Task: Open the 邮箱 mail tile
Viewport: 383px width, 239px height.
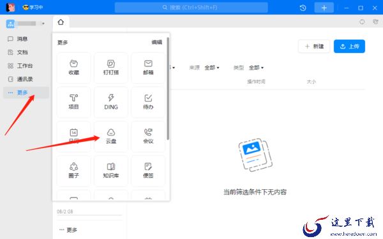Action: (x=148, y=68)
